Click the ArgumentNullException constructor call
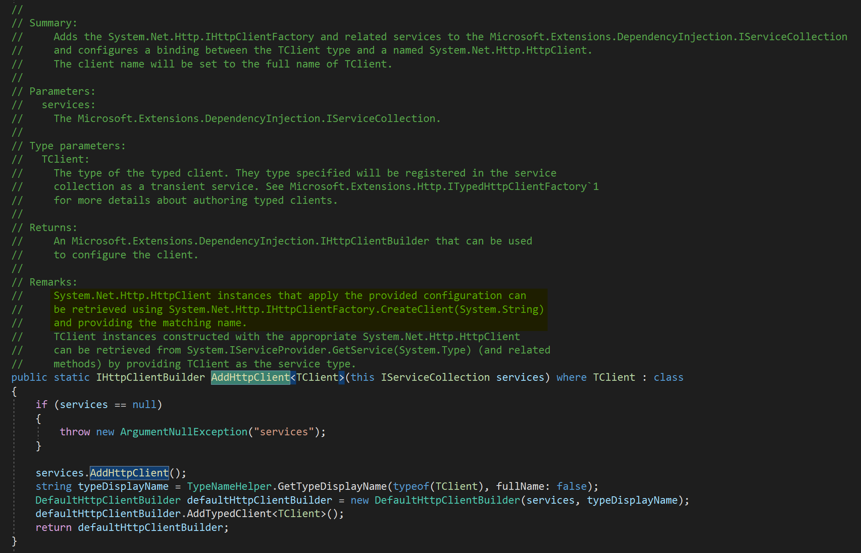This screenshot has height=553, width=861. point(183,431)
